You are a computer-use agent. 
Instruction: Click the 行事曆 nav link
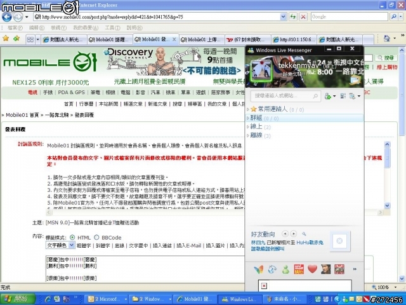click(x=86, y=104)
